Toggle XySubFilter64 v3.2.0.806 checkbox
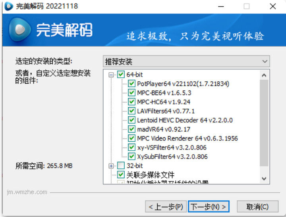The image size is (286, 217). tap(131, 157)
